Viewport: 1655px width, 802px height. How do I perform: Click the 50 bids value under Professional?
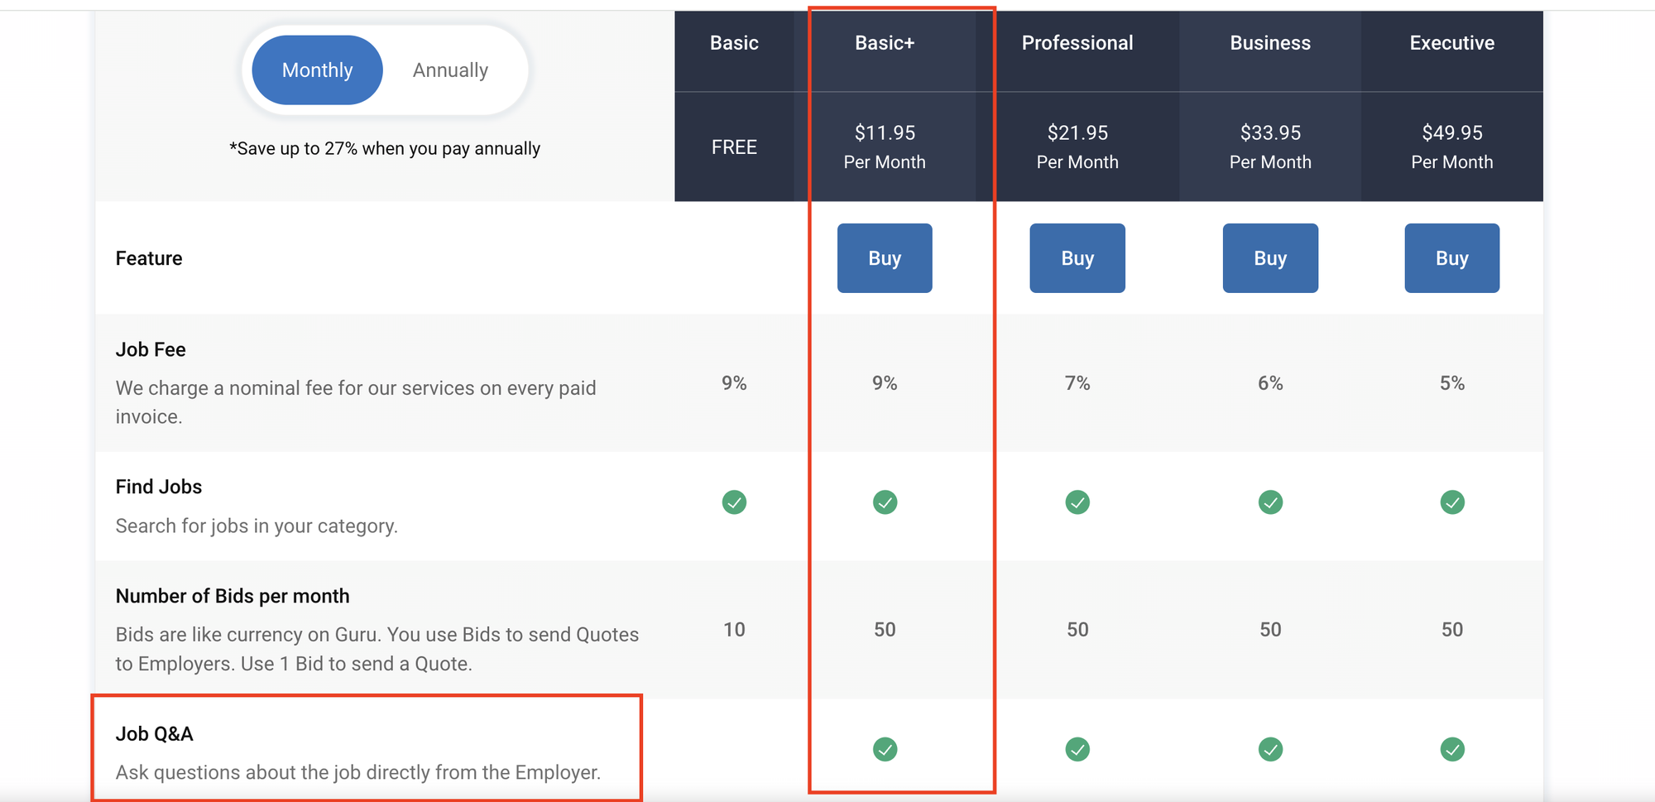click(x=1077, y=630)
